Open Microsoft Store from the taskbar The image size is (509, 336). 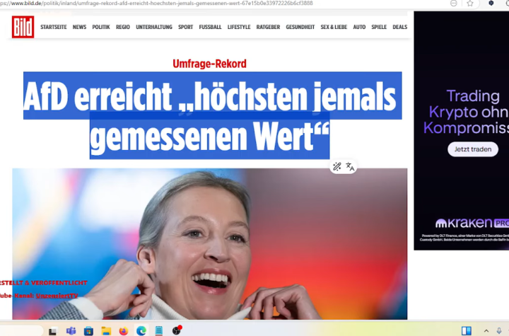pyautogui.click(x=88, y=331)
